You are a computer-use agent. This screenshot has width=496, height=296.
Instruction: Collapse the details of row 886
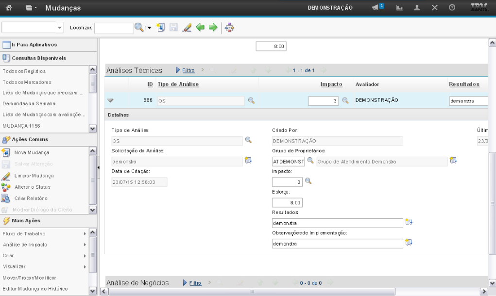110,100
